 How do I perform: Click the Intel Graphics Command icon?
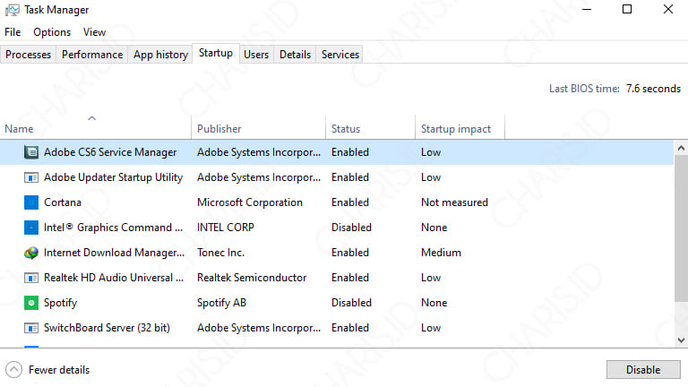pos(31,228)
